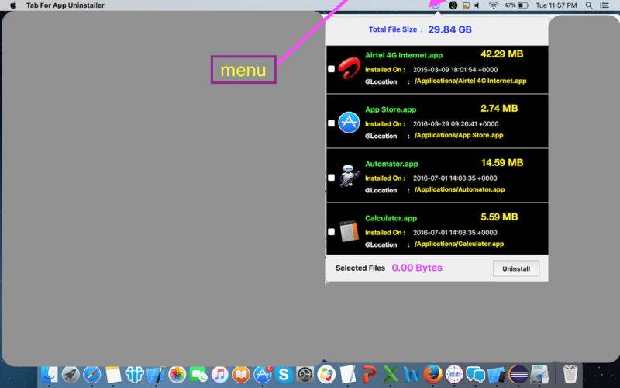Image resolution: width=620 pixels, height=388 pixels.
Task: Click the Calculator.app name
Action: (x=391, y=218)
